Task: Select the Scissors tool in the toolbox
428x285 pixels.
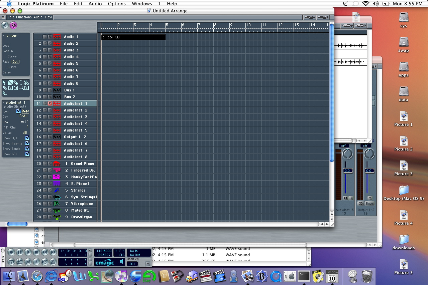Action: coord(26,82)
